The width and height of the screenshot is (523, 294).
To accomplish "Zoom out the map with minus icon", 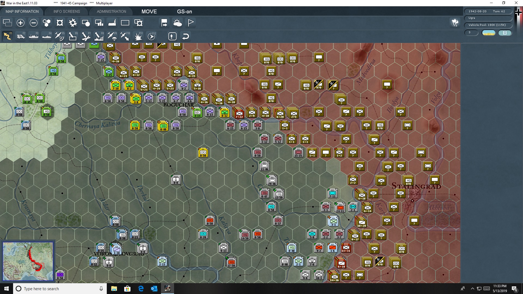I will point(34,23).
